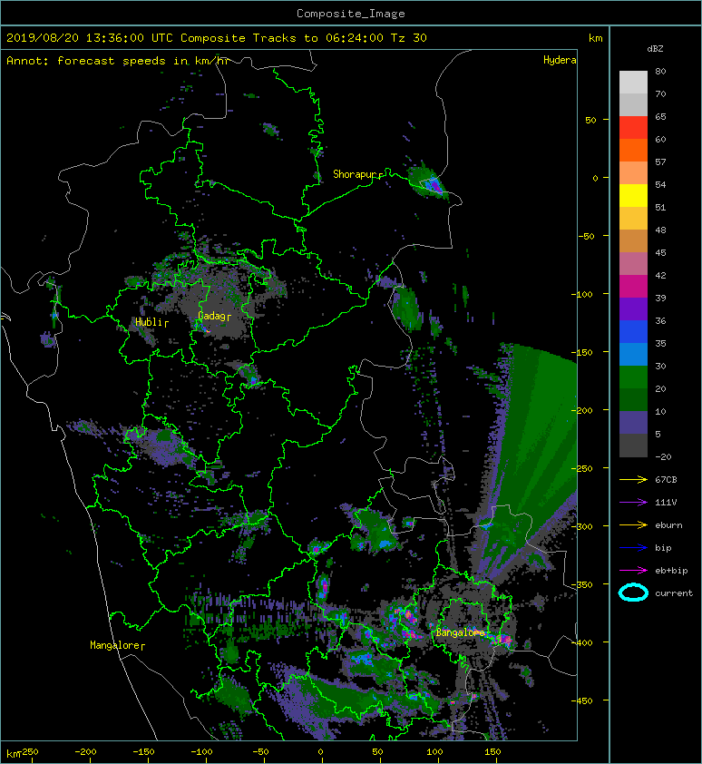
Task: Click the '65' dBZ scale value
Action: pyautogui.click(x=660, y=116)
